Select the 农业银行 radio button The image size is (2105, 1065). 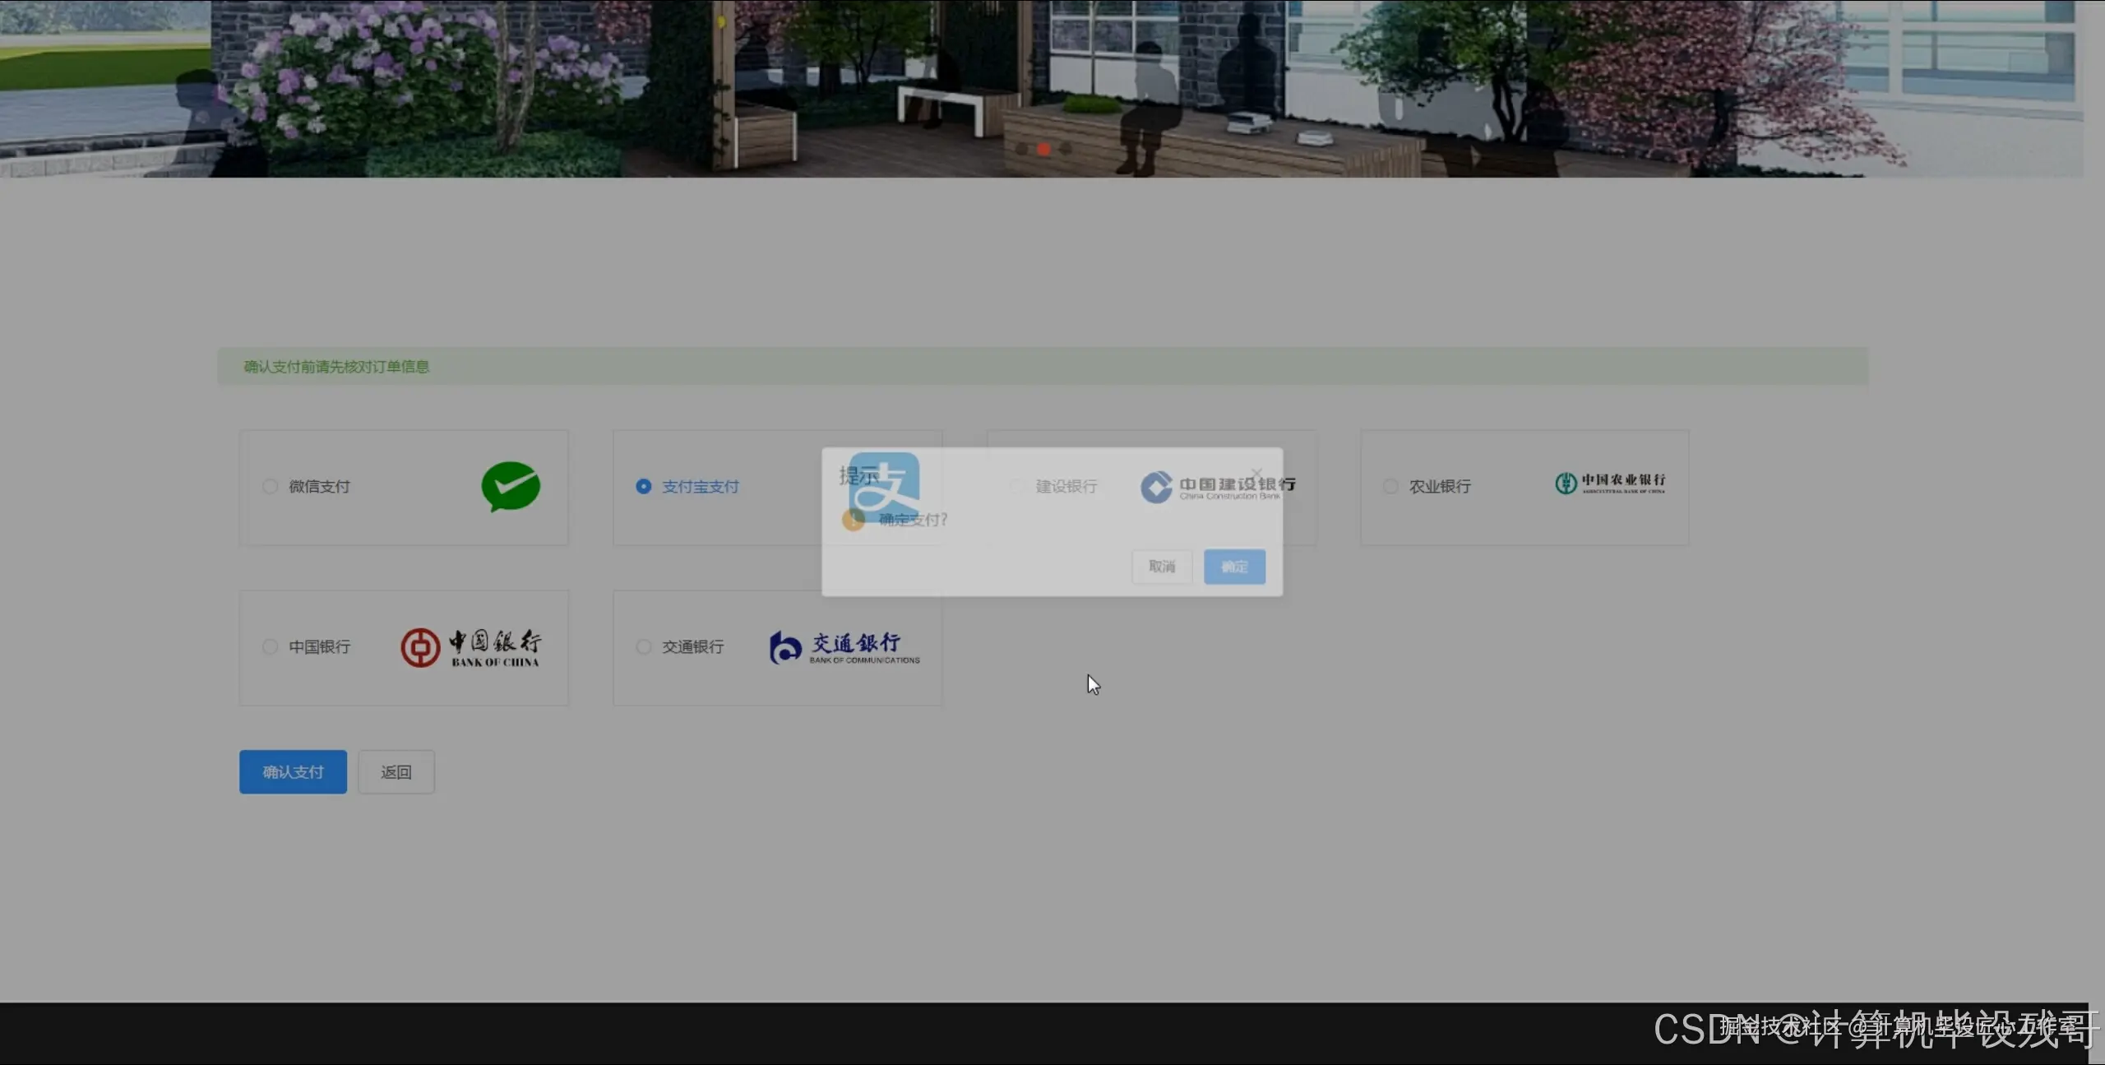click(1389, 486)
